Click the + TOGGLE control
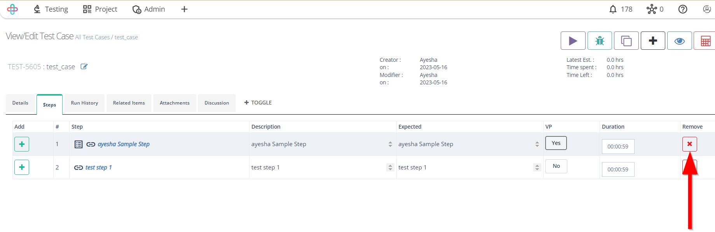Screen dimensions: 715x232 click(258, 103)
